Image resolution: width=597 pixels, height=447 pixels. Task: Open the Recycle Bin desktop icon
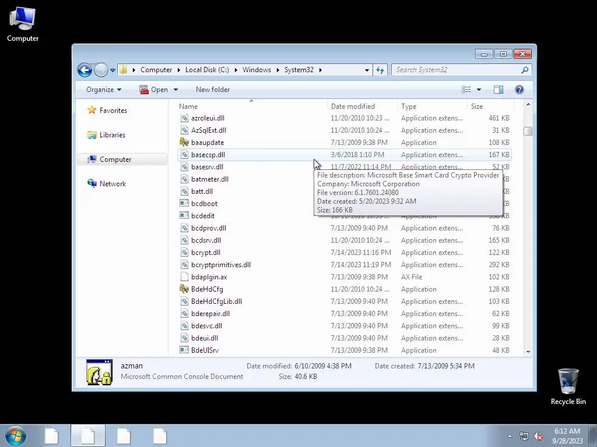(568, 386)
